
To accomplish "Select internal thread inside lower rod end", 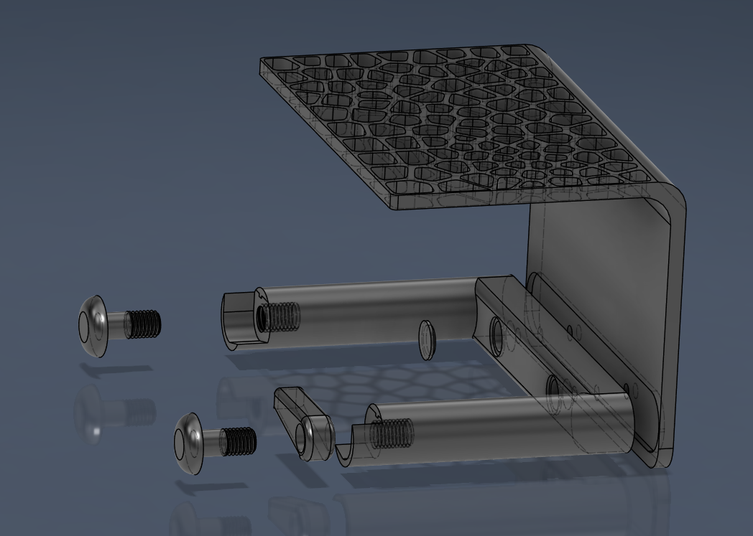I will point(392,433).
